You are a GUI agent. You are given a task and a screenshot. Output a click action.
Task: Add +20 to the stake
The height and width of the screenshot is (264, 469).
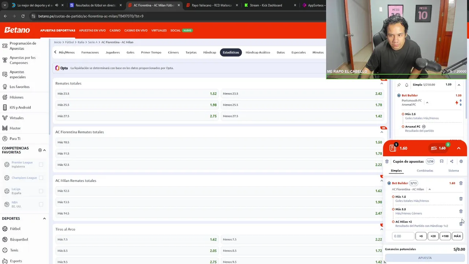[433, 236]
